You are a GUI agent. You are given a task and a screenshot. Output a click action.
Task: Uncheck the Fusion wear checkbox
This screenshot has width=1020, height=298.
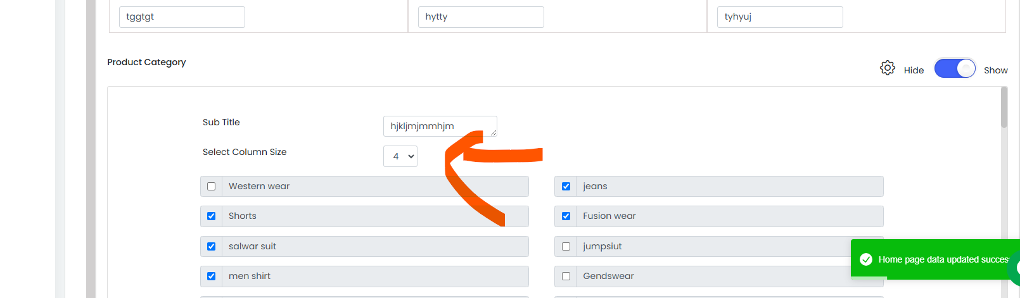[x=566, y=216]
